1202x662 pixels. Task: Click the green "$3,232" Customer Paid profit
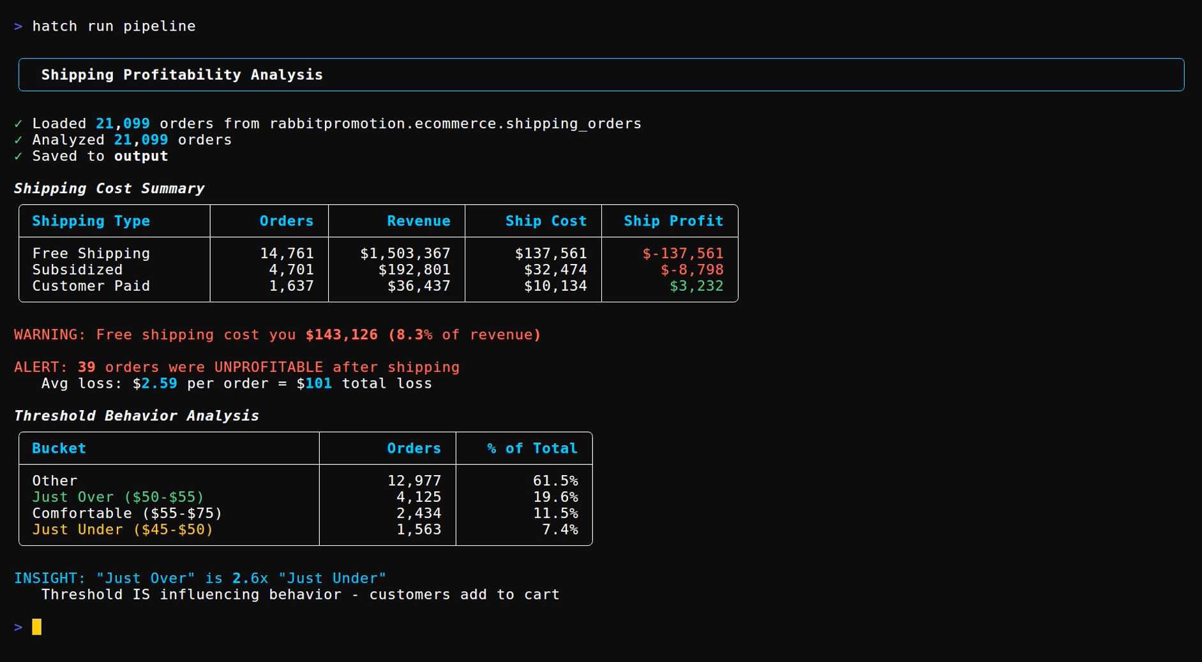tap(696, 286)
